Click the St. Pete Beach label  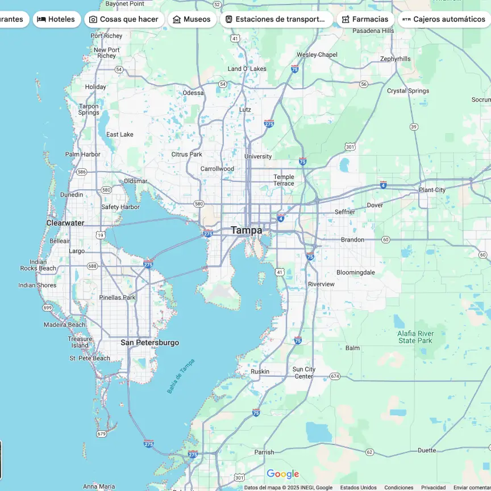90,358
